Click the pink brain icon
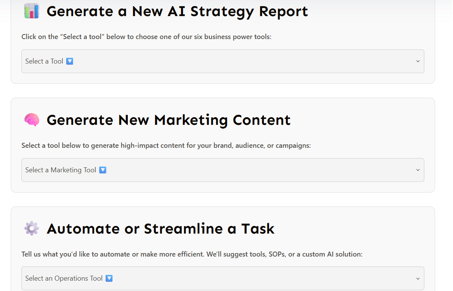453x291 pixels. tap(32, 120)
